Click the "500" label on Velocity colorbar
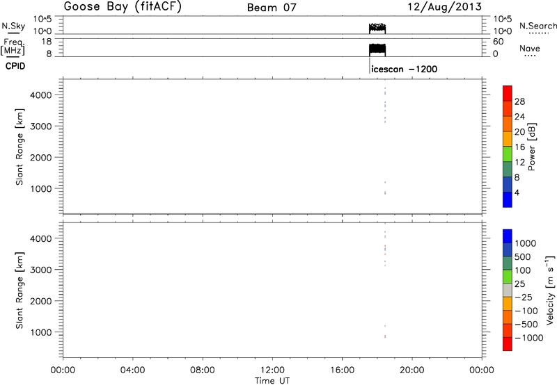Image resolution: width=557 pixels, height=385 pixels. 523,257
